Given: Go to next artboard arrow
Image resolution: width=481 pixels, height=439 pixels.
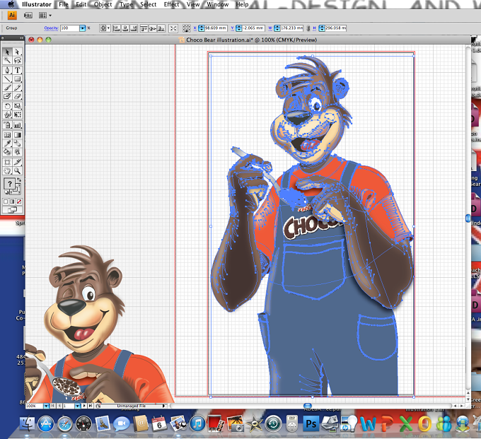Looking at the screenshot, I should [84, 406].
